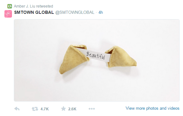Screen dimensions: 183x116
Task: Click the left fortune cookie half
Action: 74,59
